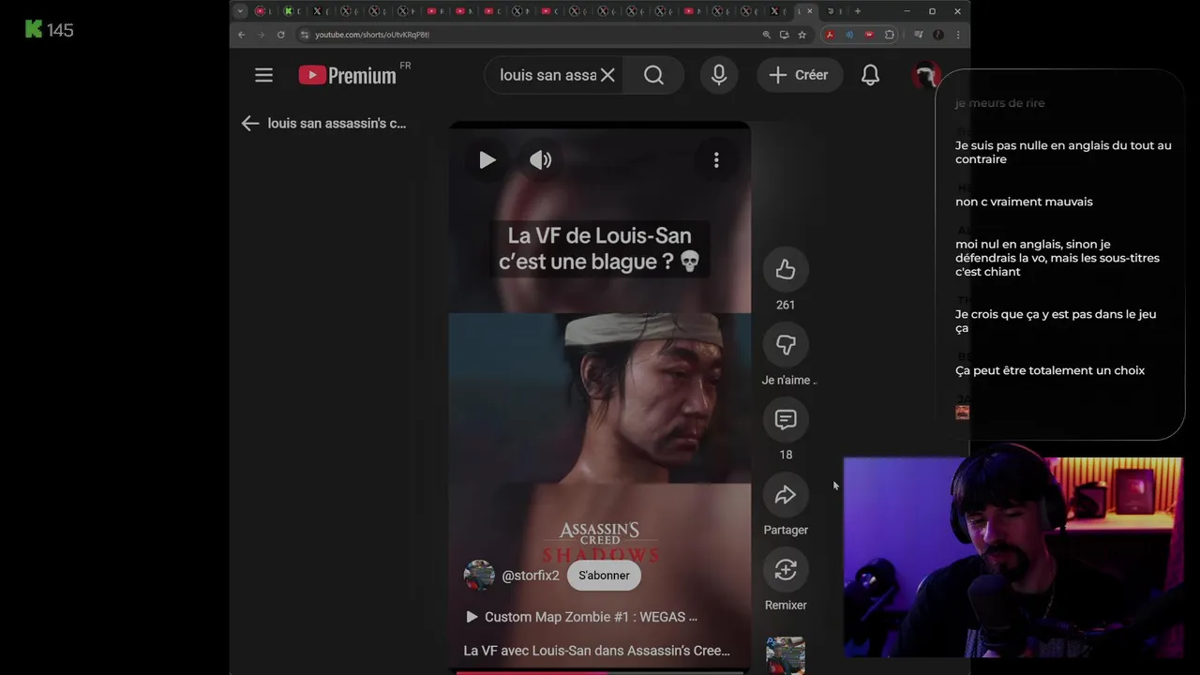View site information icon in address bar

304,35
